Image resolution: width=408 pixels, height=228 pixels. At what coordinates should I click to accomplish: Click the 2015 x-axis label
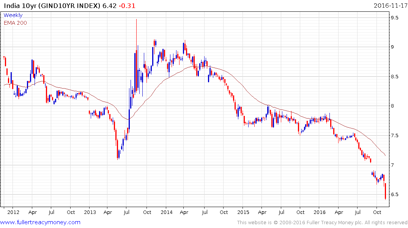[x=243, y=212]
